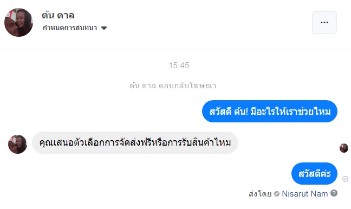Screen dimensions: 351x209
Task: Click the small badge icon before Nisarut Nam
Action: click(x=277, y=194)
